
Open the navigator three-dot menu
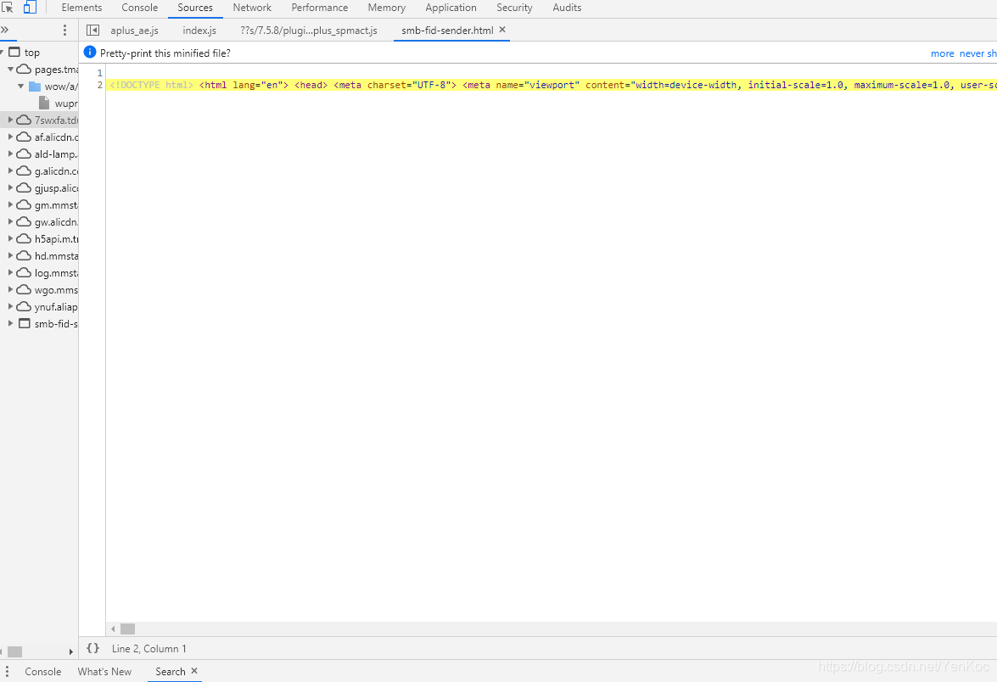[64, 30]
